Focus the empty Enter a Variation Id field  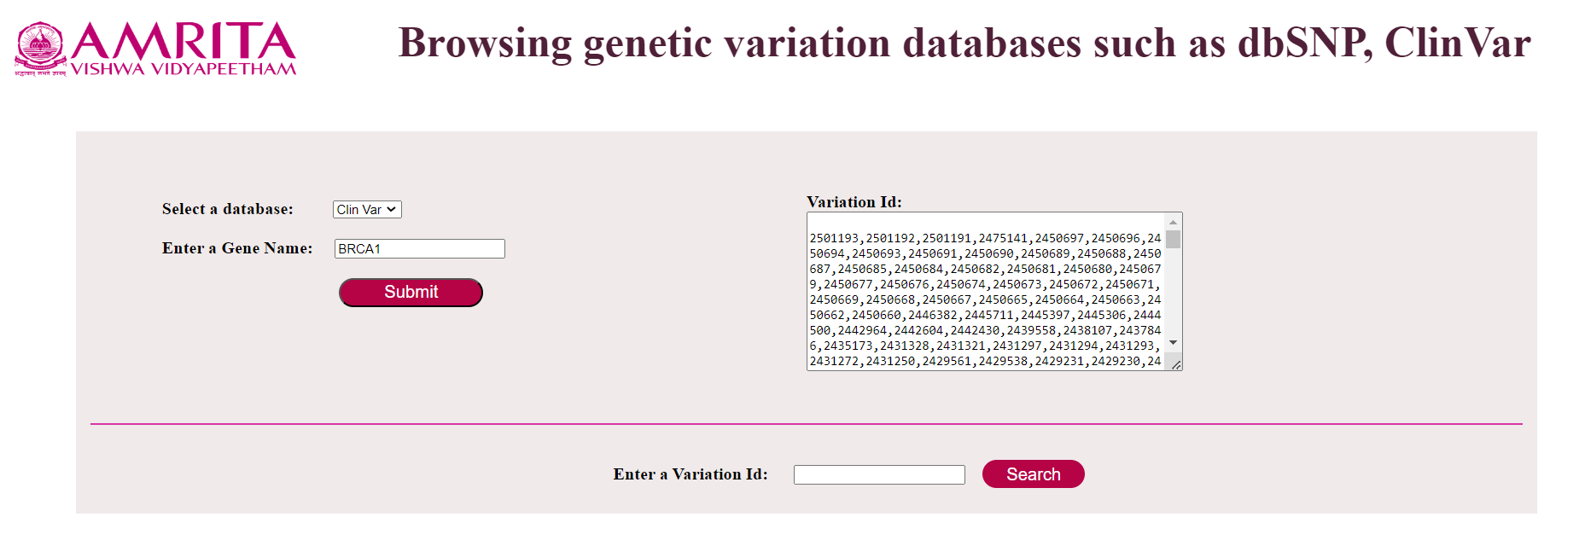(x=878, y=474)
